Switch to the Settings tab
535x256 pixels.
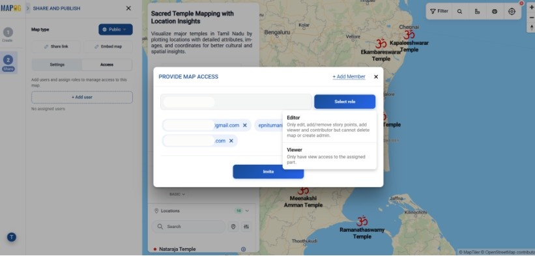(57, 64)
